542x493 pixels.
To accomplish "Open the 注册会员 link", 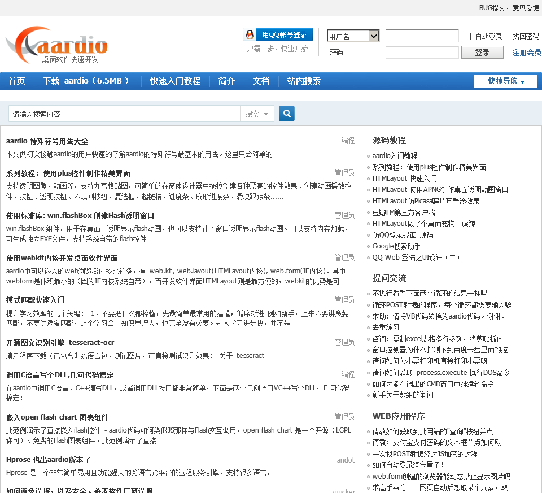I will pyautogui.click(x=526, y=53).
